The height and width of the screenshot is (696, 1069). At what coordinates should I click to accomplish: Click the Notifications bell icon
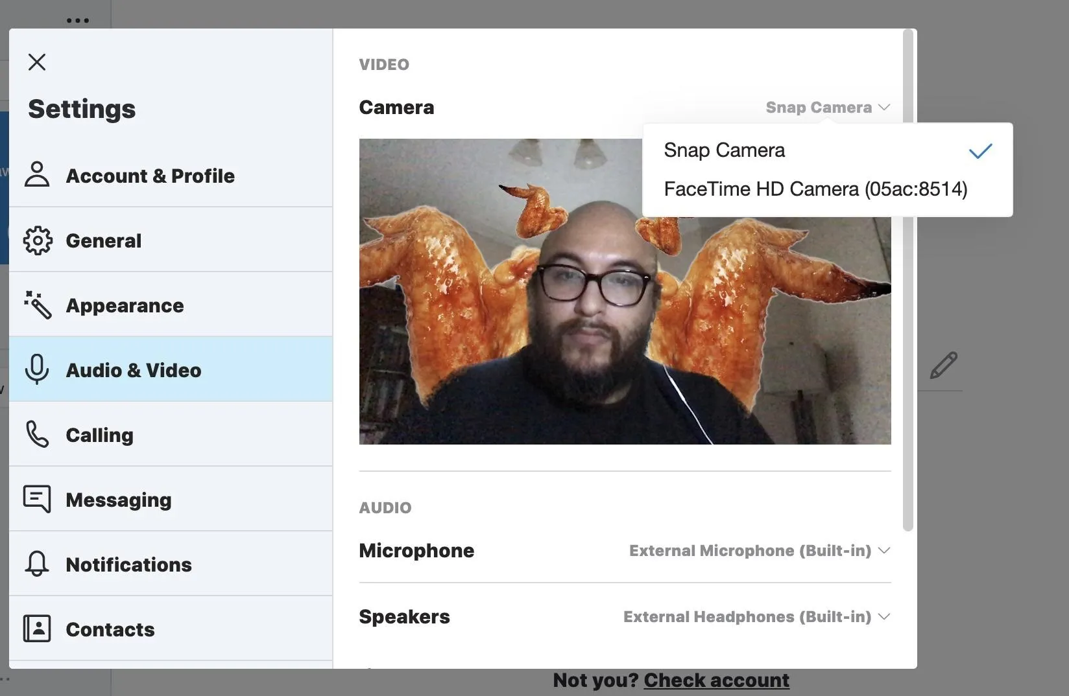(x=37, y=564)
